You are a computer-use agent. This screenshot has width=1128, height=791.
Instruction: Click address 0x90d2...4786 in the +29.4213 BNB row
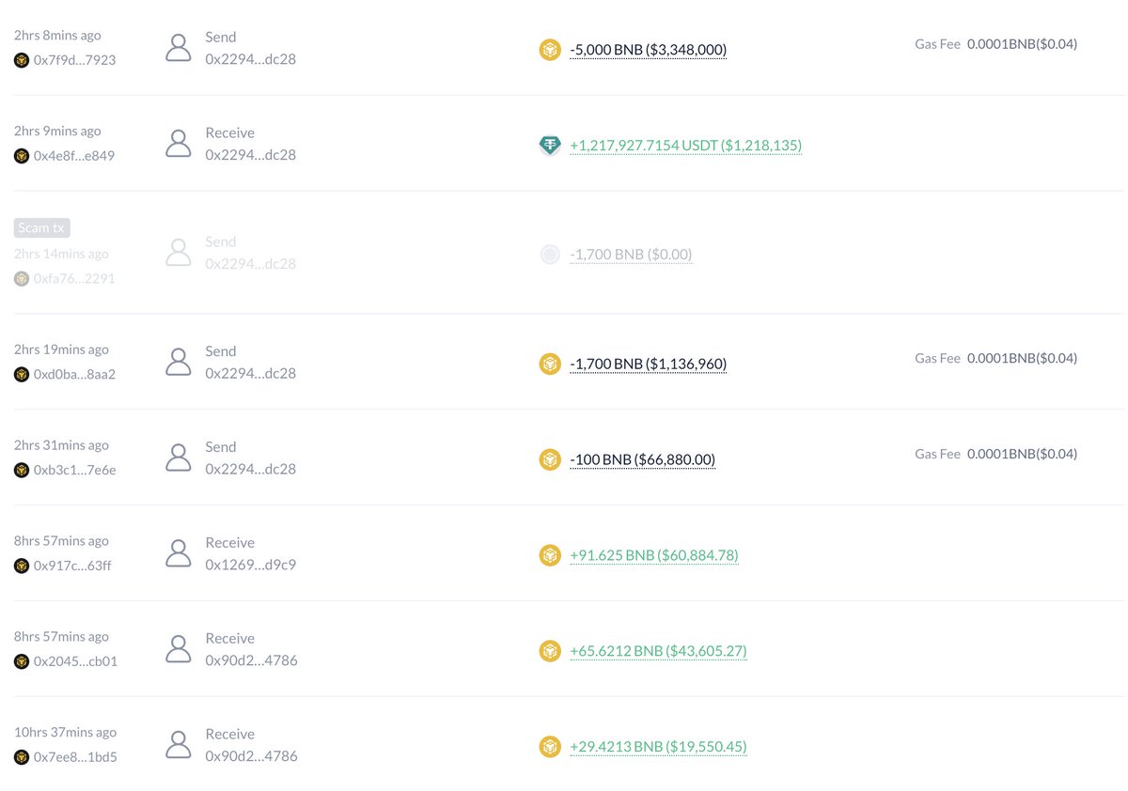point(252,756)
